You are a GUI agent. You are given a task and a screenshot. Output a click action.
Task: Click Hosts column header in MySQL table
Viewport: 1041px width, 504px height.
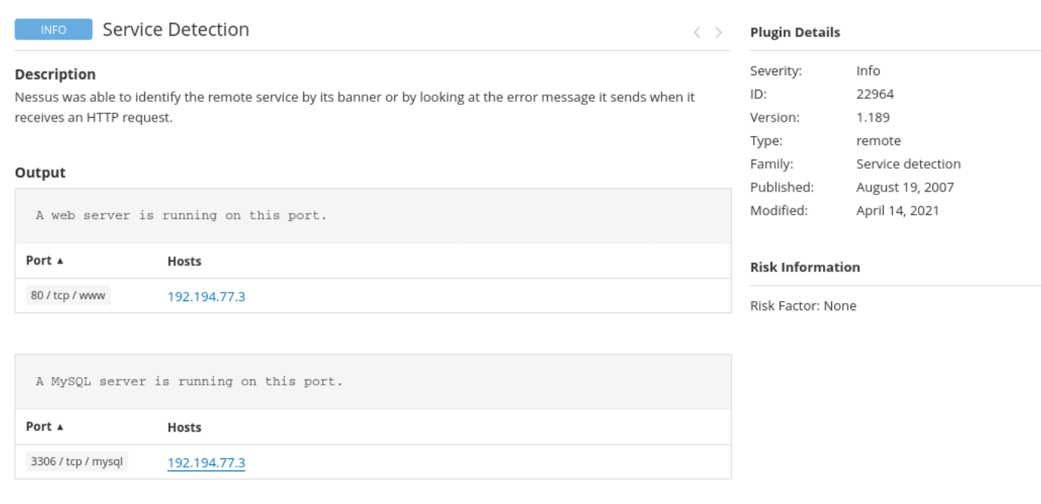point(184,427)
